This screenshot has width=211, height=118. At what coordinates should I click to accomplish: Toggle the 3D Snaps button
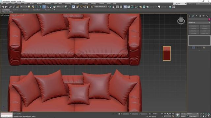tap(77, 7)
